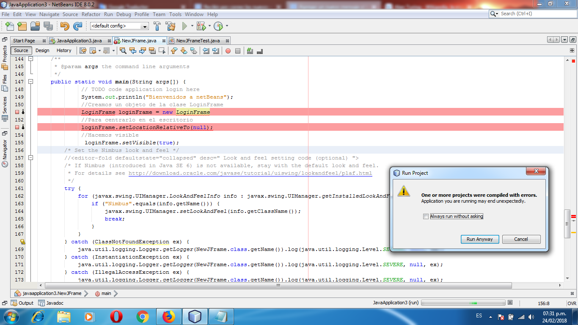Image resolution: width=578 pixels, height=325 pixels.
Task: Switch to NewJFrameTest.java tab
Action: coord(198,41)
